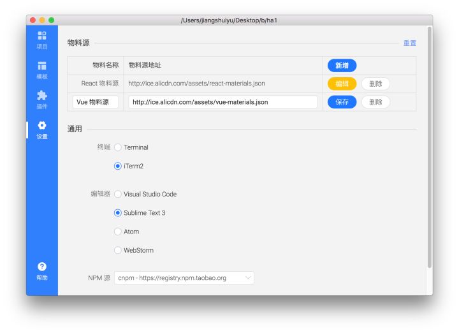The image size is (459, 333).
Task: Save the Vue 物料源 row
Action: coord(342,102)
